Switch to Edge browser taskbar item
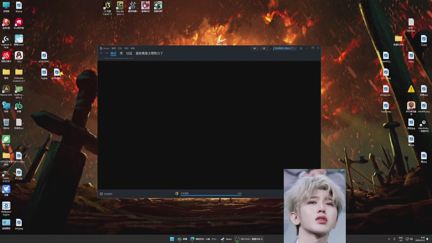The width and height of the screenshot is (432, 243). 204,239
